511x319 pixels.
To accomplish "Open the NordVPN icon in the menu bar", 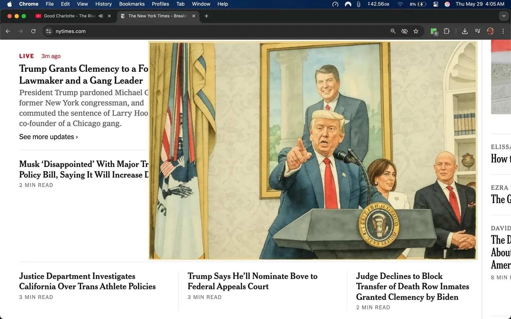I will 348,4.
